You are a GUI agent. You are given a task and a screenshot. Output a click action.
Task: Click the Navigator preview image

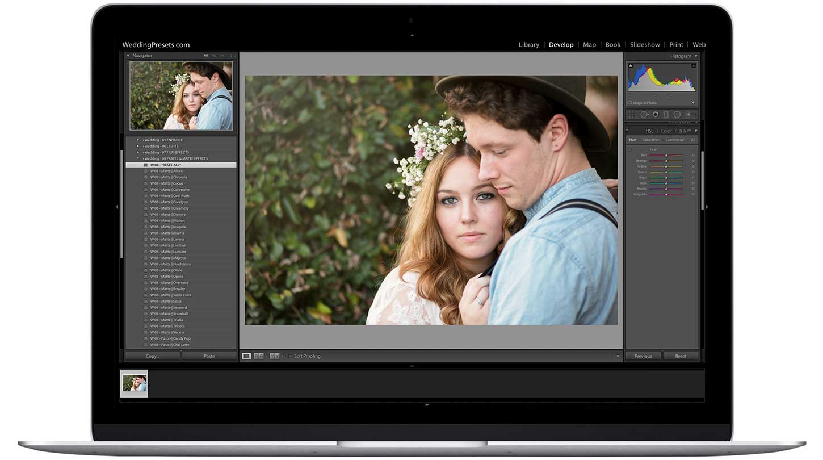click(x=181, y=95)
